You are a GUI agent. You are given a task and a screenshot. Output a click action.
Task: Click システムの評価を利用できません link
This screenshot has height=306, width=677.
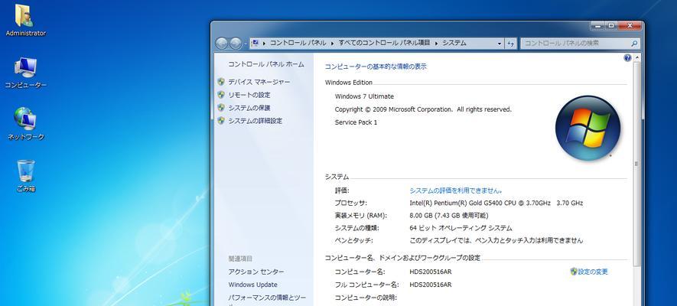pyautogui.click(x=455, y=190)
